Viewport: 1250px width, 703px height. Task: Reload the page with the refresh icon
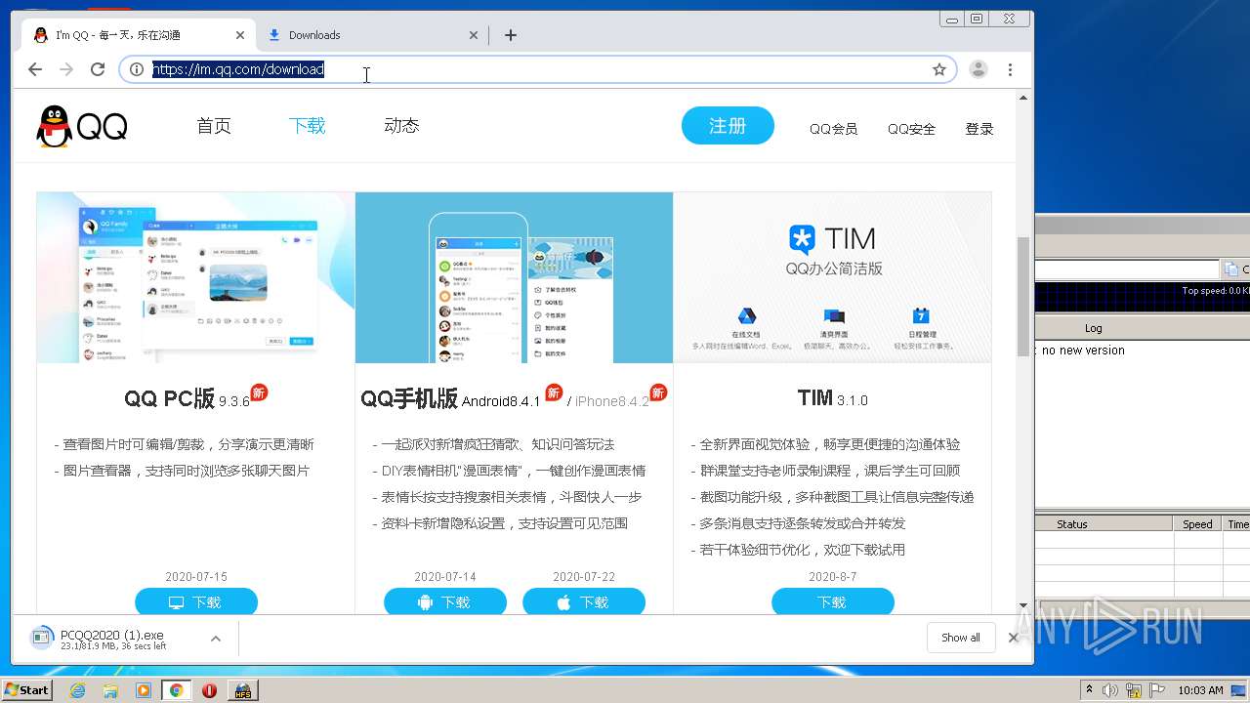[x=98, y=69]
